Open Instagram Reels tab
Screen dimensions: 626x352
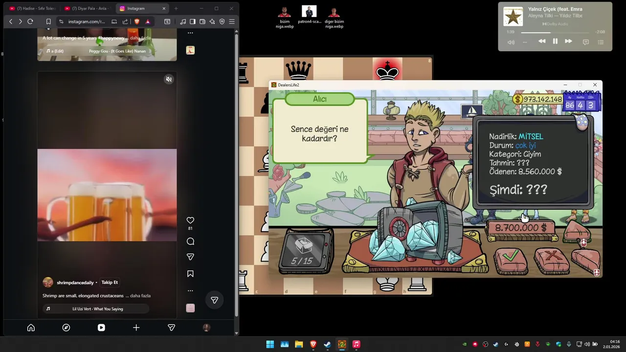[101, 328]
